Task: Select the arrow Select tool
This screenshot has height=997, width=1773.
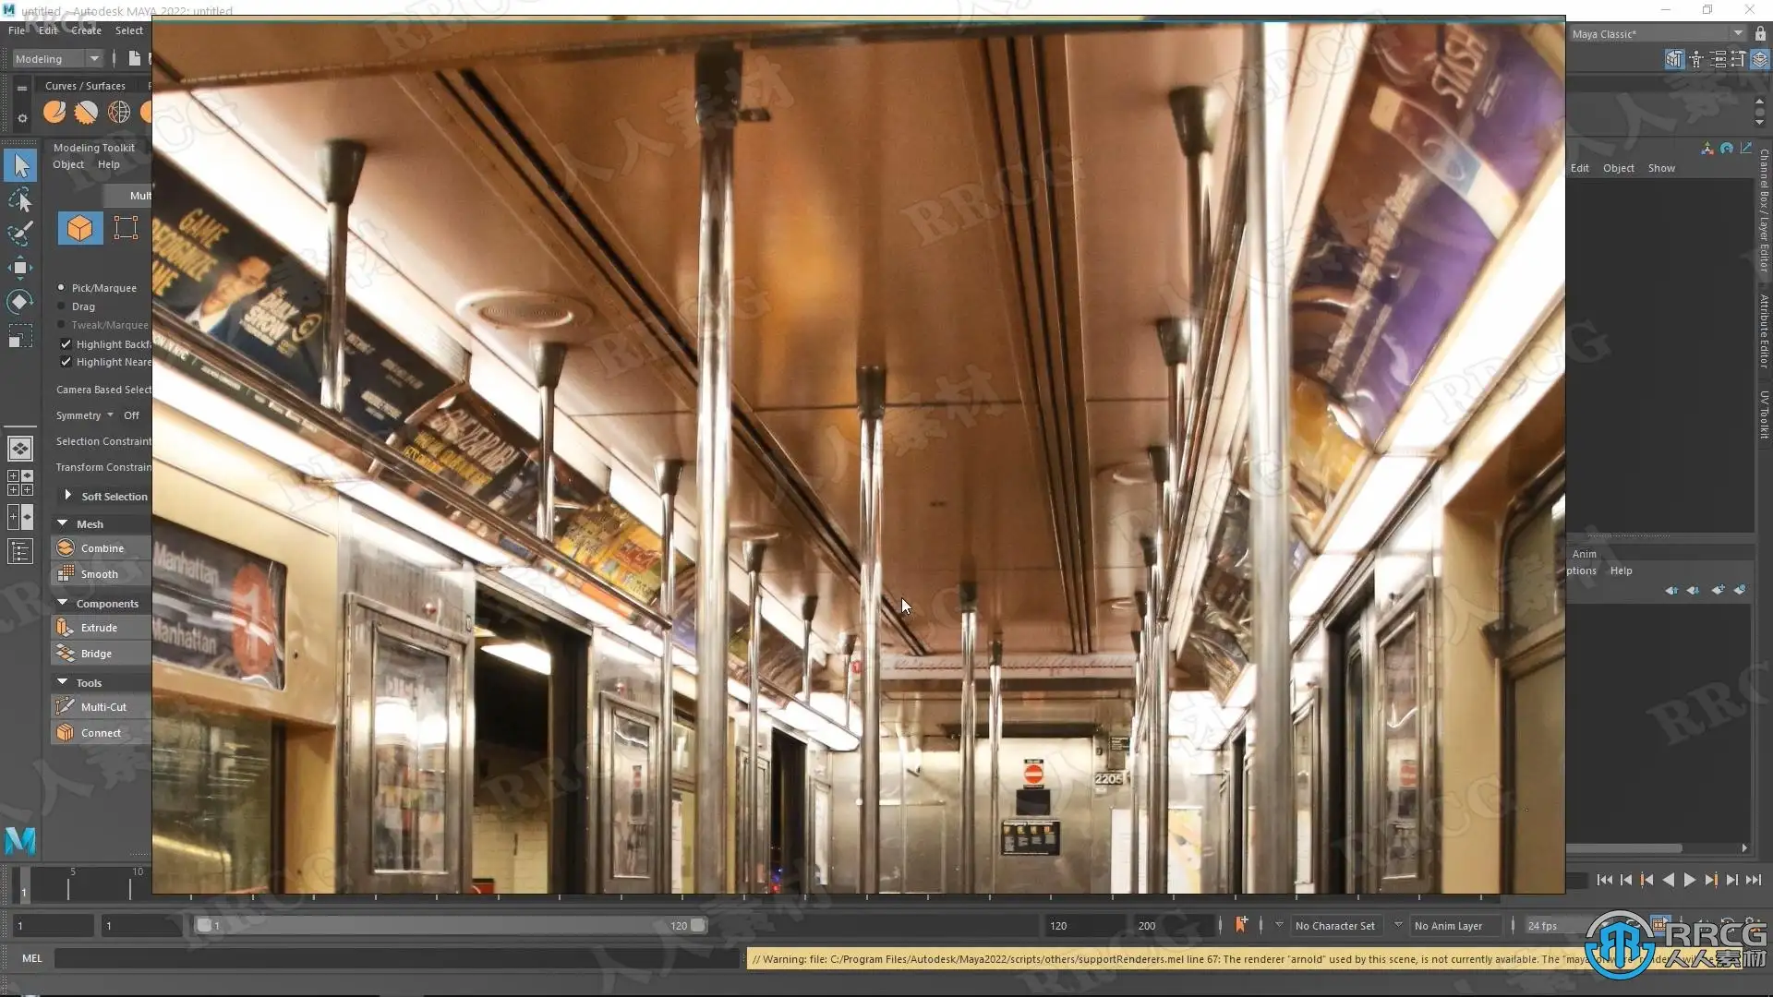Action: 20,166
